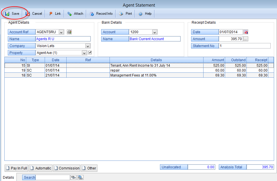Click the Date column header

tap(56, 60)
